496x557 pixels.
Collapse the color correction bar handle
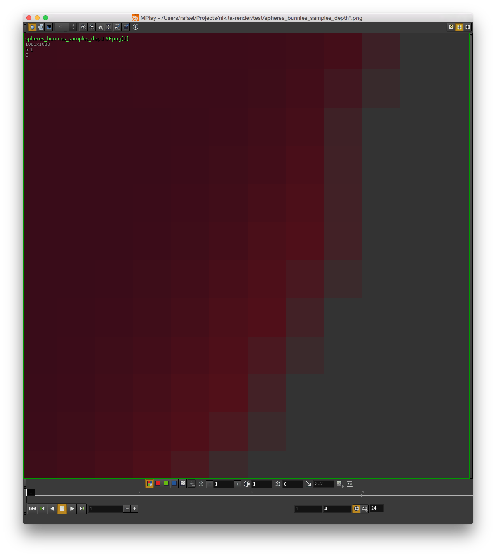click(25, 484)
